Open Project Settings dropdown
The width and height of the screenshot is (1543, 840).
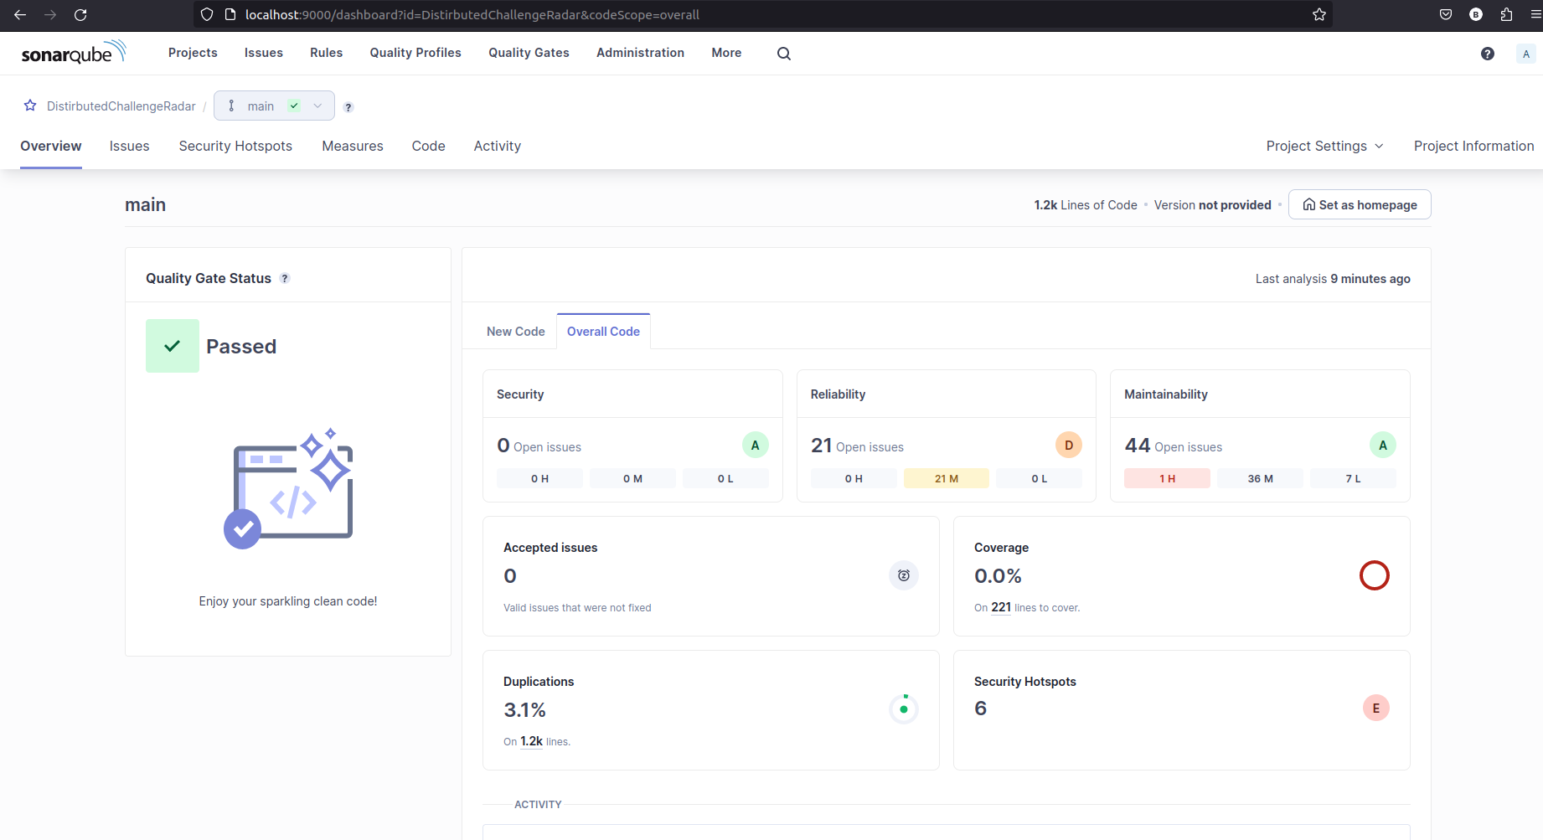coord(1324,146)
